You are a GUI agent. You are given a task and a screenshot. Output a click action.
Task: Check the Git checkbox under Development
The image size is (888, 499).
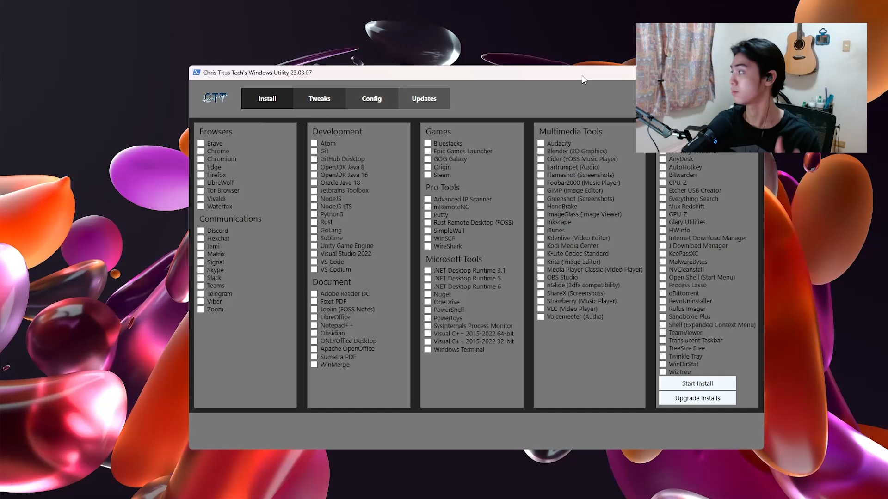[x=314, y=151]
